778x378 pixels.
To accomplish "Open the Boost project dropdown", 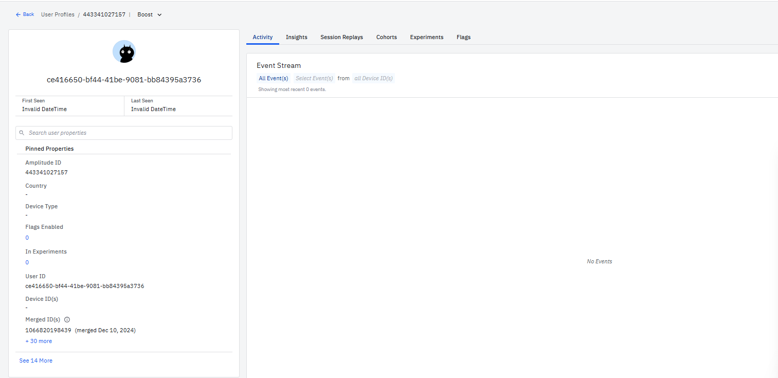I will click(x=150, y=14).
